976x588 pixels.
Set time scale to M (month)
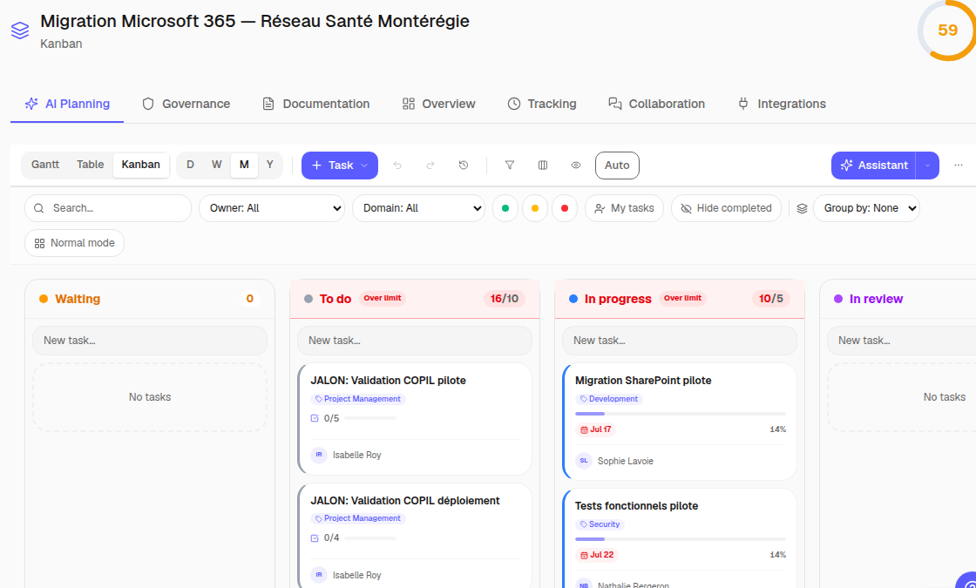point(244,165)
